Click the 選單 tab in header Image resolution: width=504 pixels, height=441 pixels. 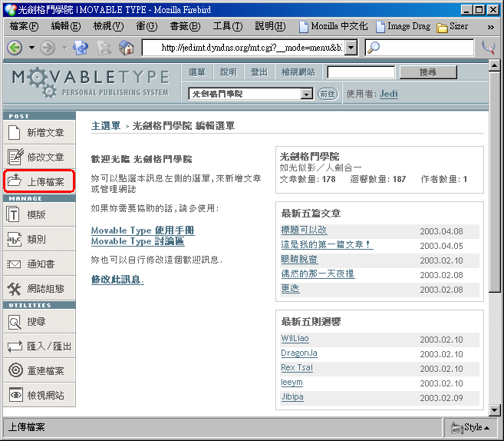(x=196, y=72)
